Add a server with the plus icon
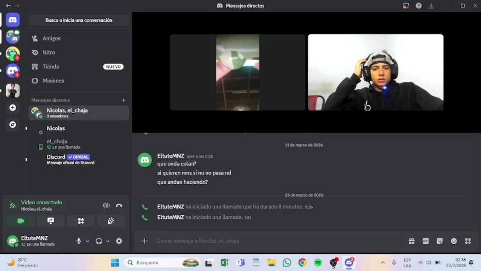Viewport: 481px width, 271px height. (13, 108)
